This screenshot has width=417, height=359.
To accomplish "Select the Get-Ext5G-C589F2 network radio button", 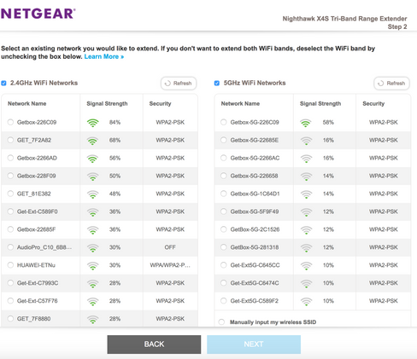I will (224, 301).
